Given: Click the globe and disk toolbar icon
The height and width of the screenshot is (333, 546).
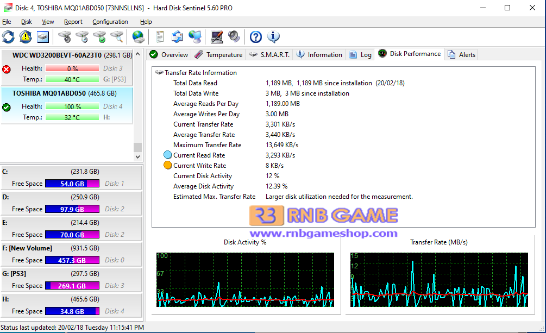Looking at the screenshot, I should point(138,36).
